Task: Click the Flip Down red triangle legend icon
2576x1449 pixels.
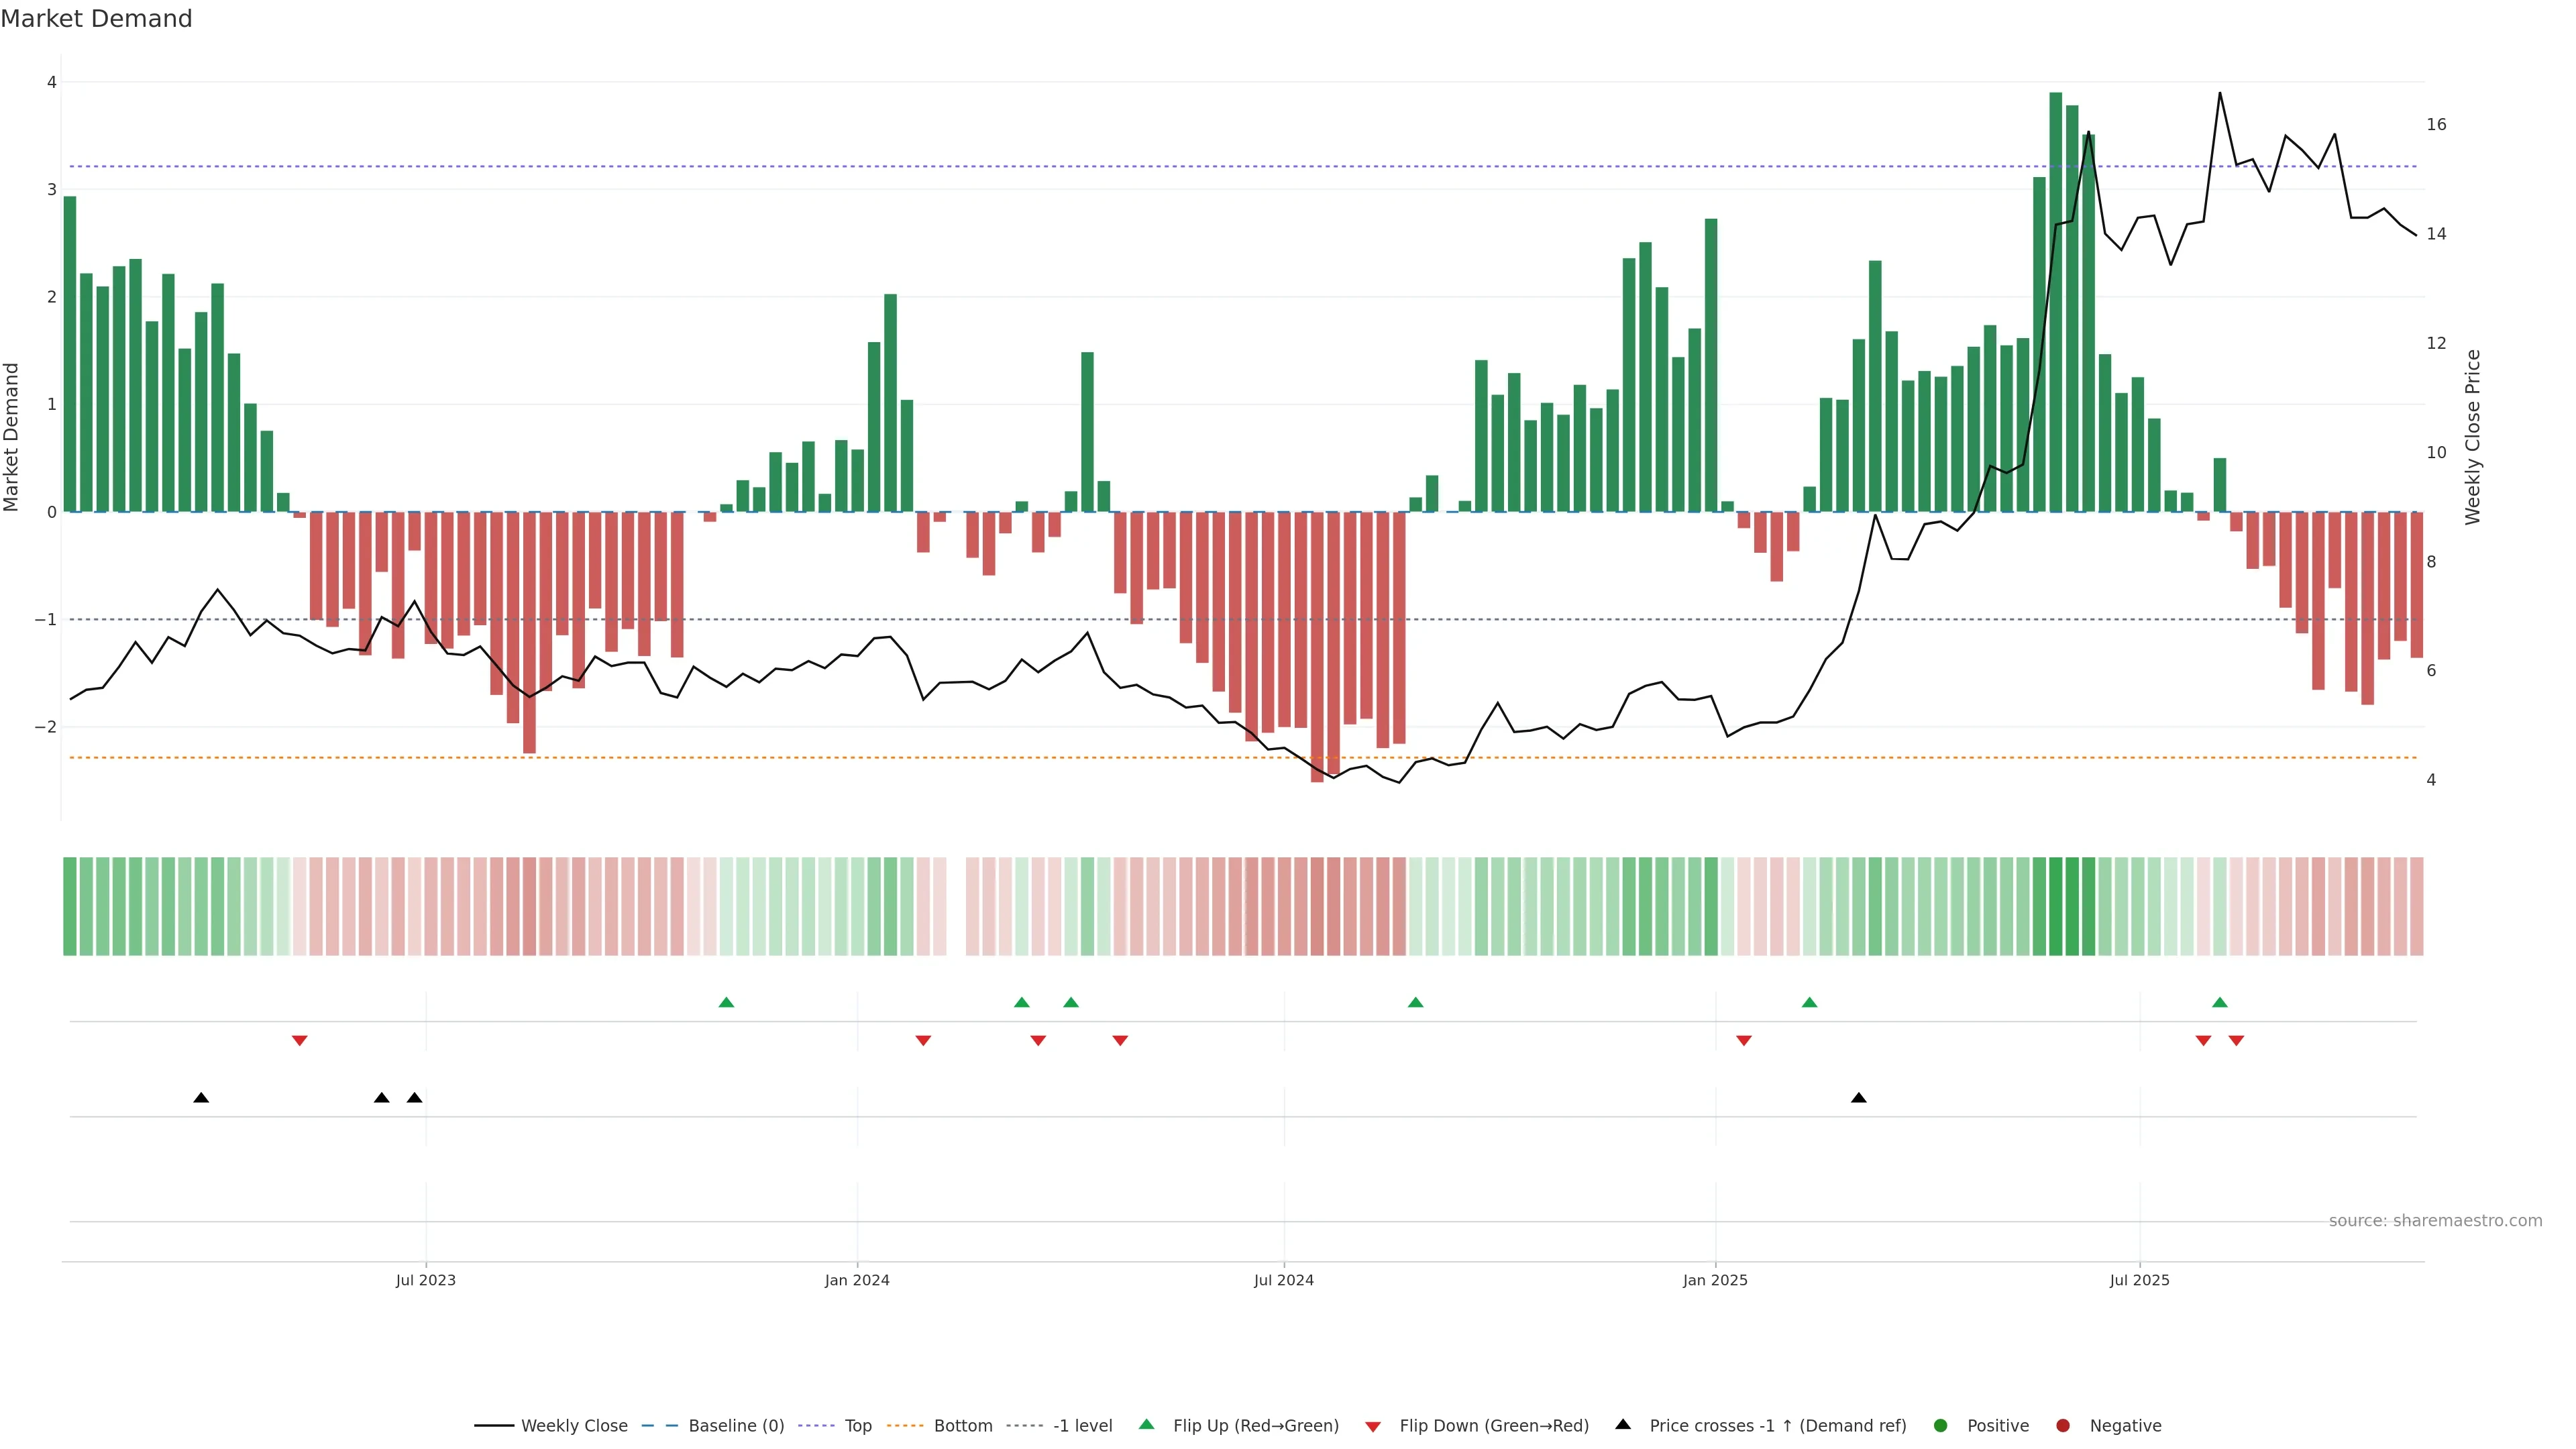Action: (x=1373, y=1426)
